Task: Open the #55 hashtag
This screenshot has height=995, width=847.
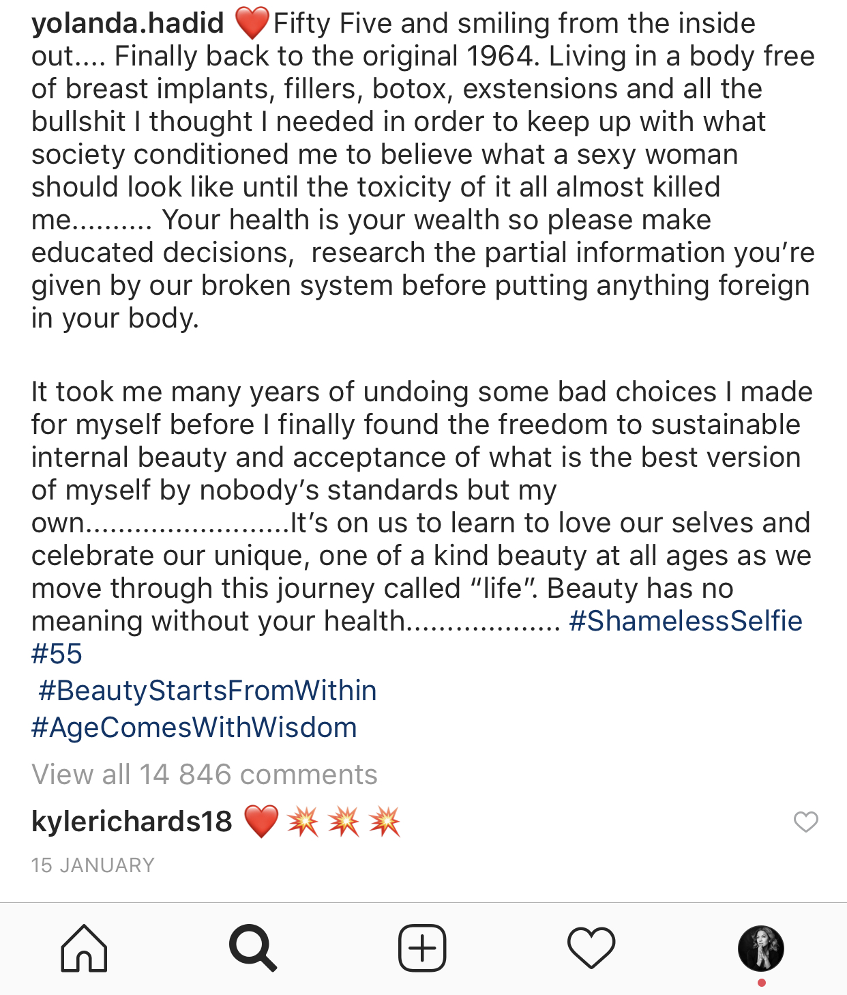Action: [x=57, y=654]
